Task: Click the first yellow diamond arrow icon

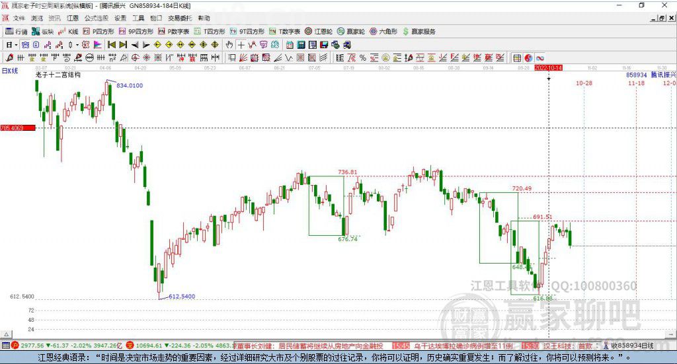Action: 157,45
